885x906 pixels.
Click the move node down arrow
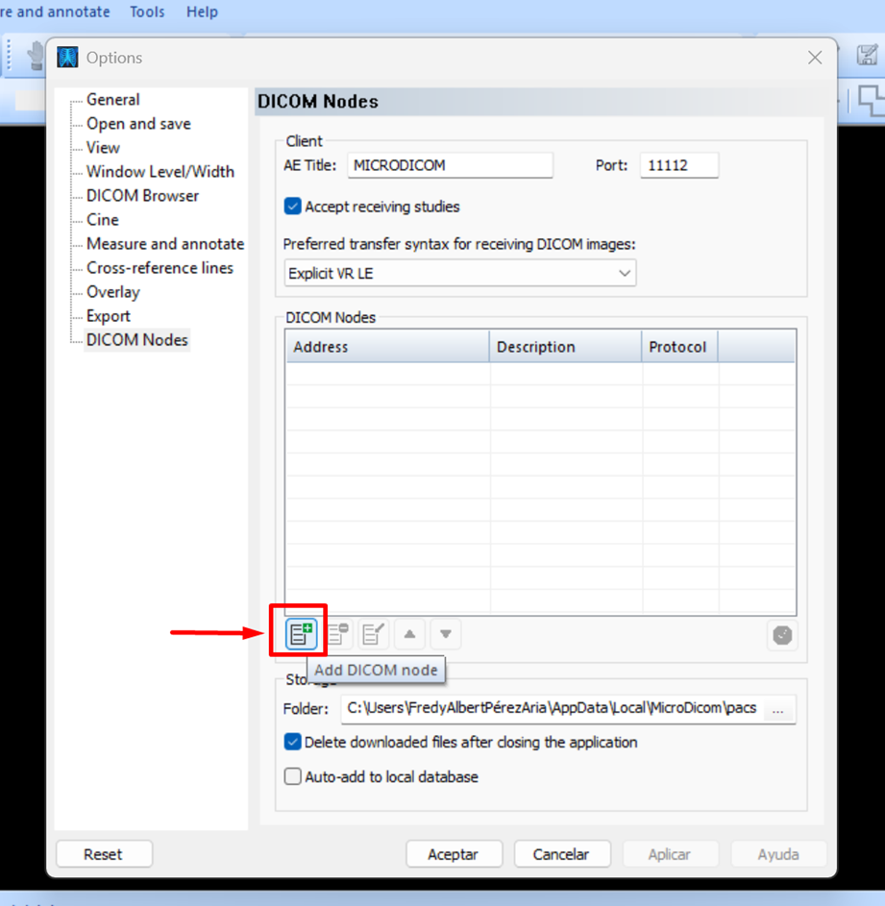tap(445, 634)
